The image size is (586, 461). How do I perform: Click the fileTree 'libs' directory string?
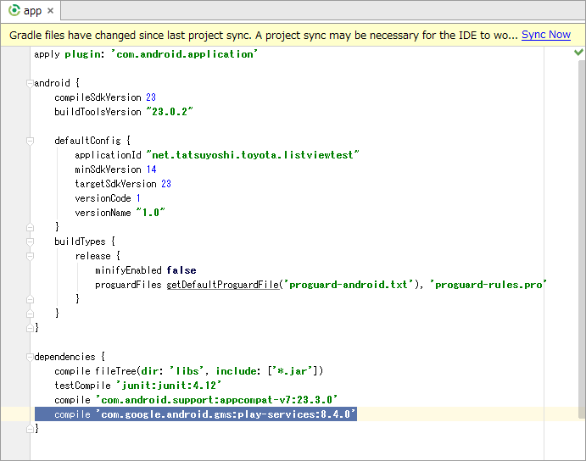click(x=187, y=371)
